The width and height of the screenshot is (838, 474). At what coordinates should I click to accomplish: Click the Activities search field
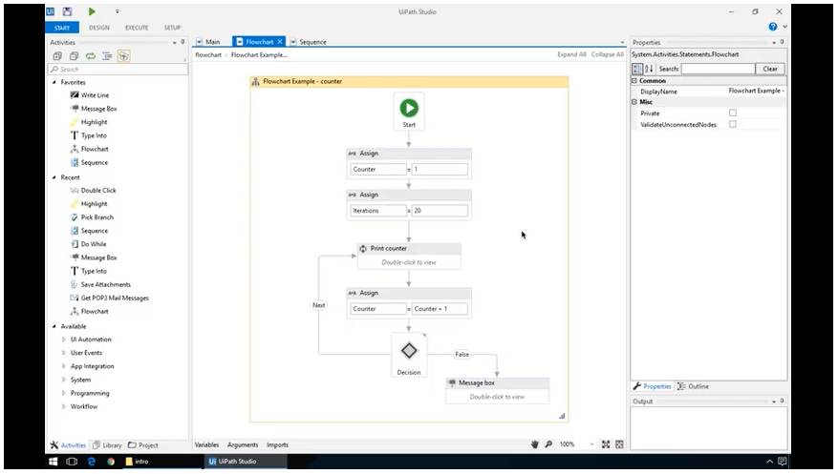pyautogui.click(x=118, y=70)
